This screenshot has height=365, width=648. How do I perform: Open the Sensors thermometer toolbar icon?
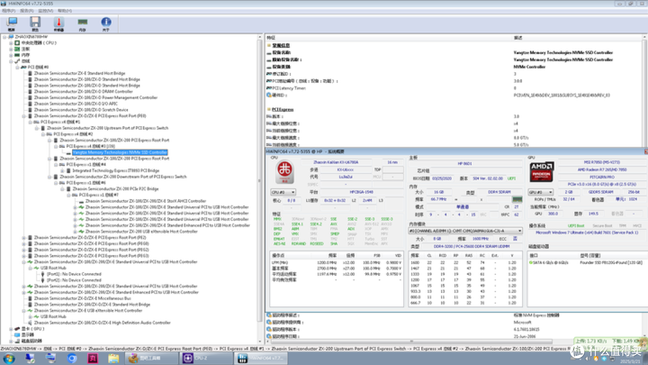(59, 24)
